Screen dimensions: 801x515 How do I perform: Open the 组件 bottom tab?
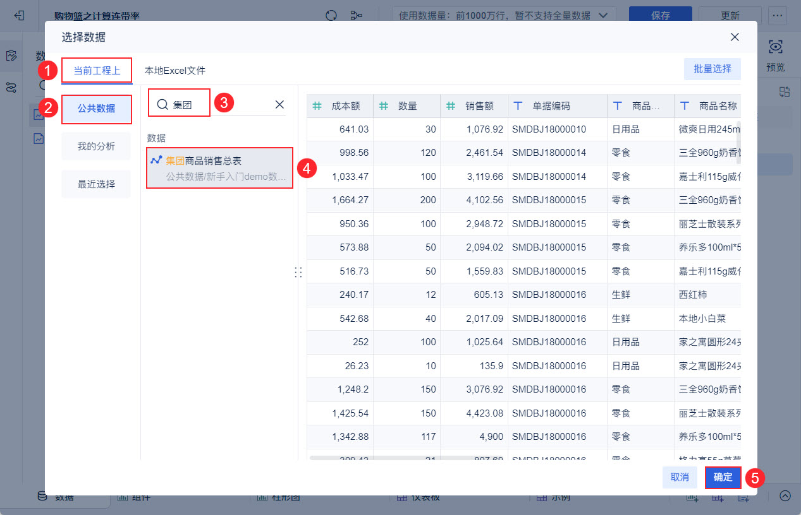coord(133,497)
